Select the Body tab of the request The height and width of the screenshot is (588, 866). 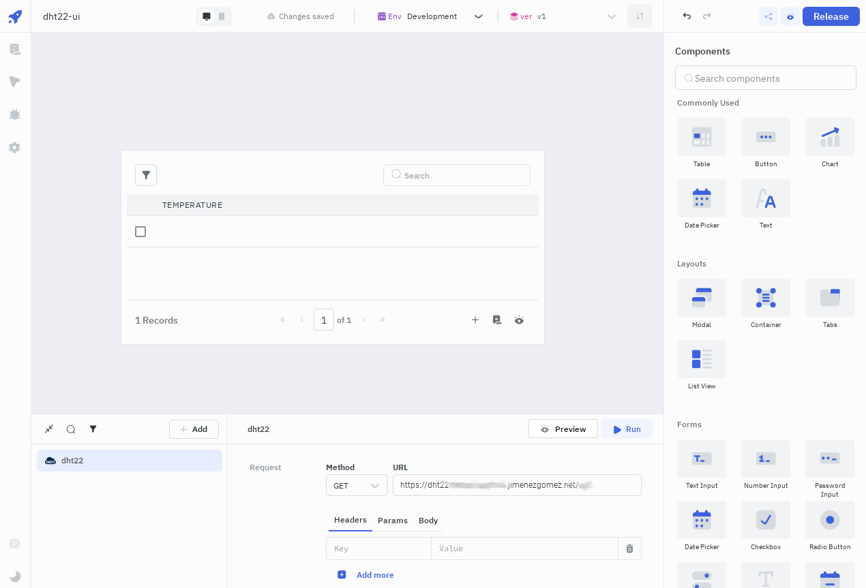tap(428, 521)
